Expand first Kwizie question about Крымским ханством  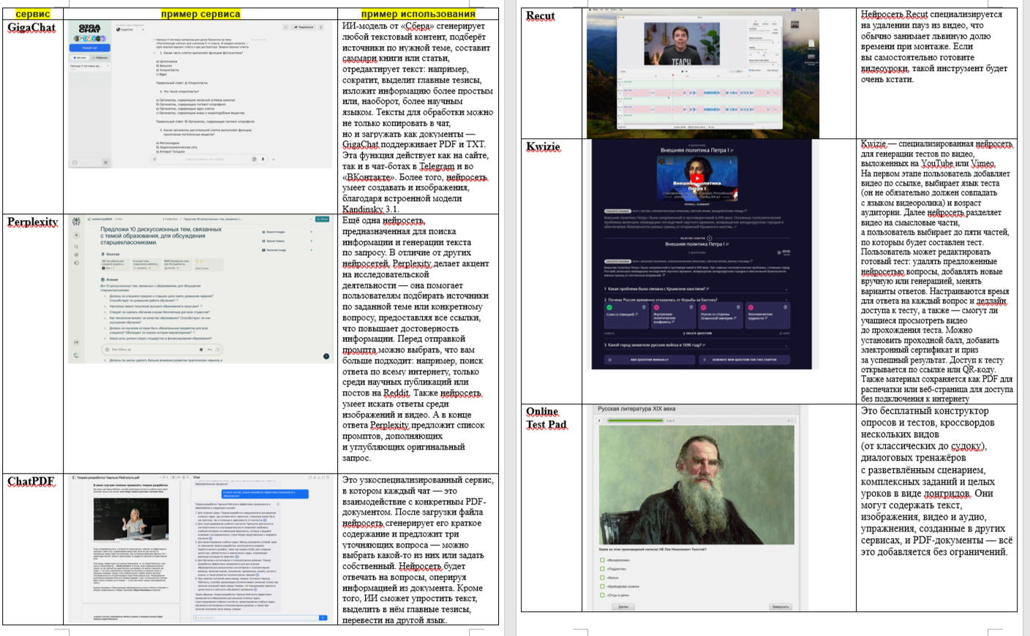point(786,289)
